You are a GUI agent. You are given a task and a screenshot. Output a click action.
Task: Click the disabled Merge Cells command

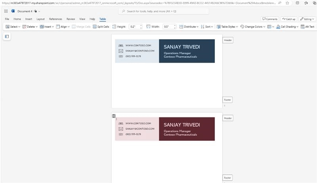click(81, 27)
